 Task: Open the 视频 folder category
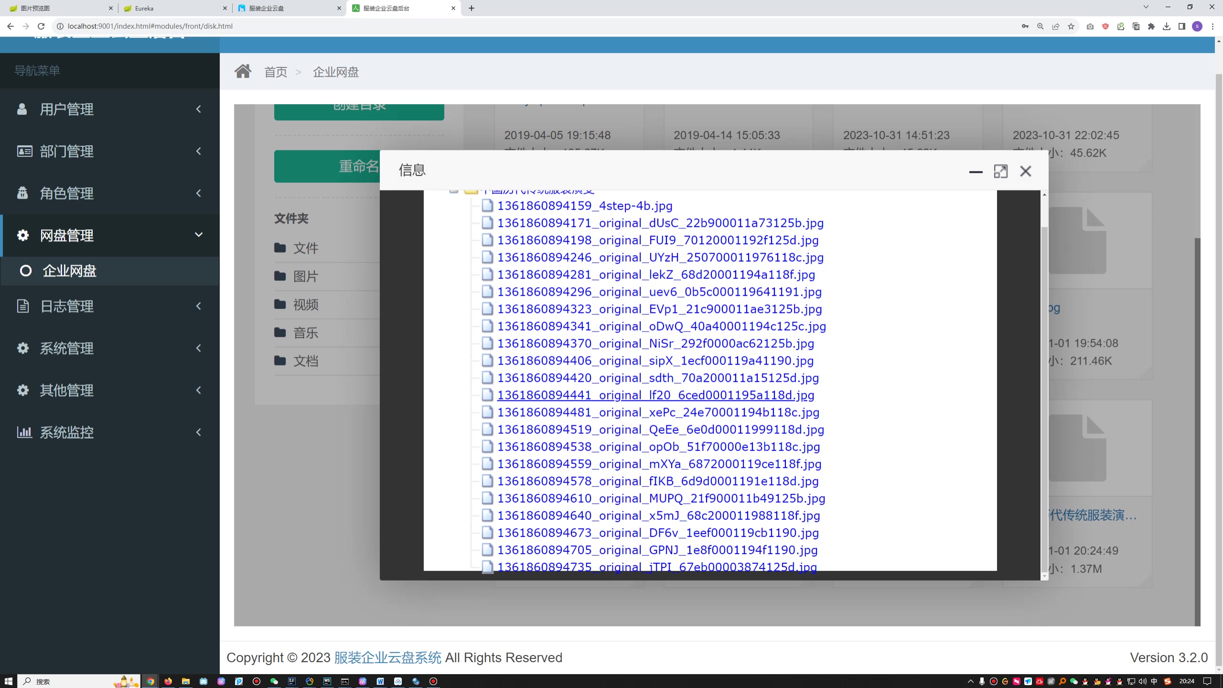click(306, 304)
